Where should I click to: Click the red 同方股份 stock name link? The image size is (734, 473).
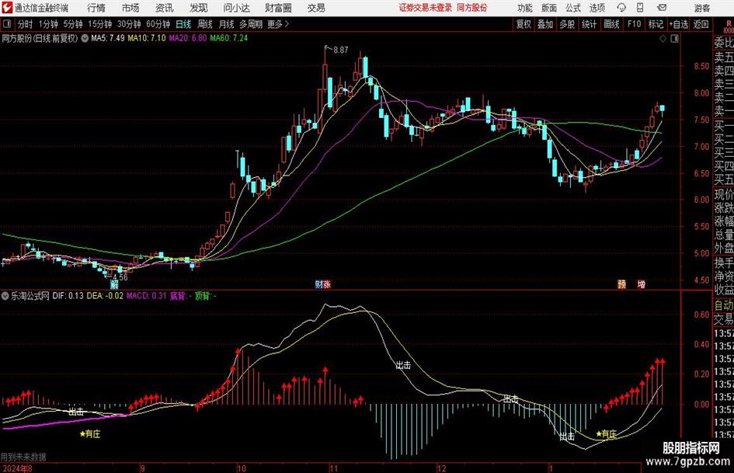[x=472, y=8]
